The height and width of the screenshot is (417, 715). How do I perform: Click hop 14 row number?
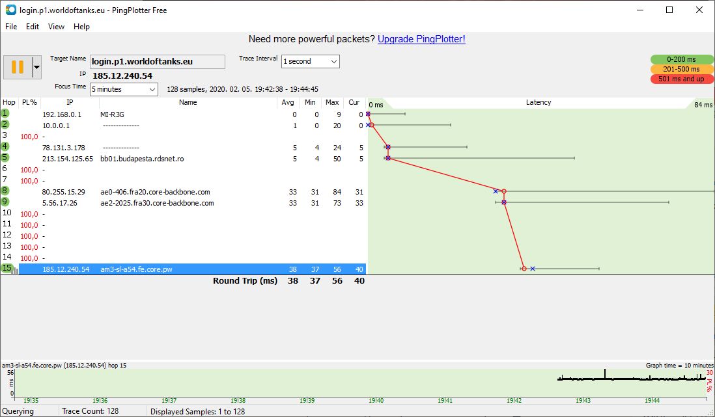[7, 256]
